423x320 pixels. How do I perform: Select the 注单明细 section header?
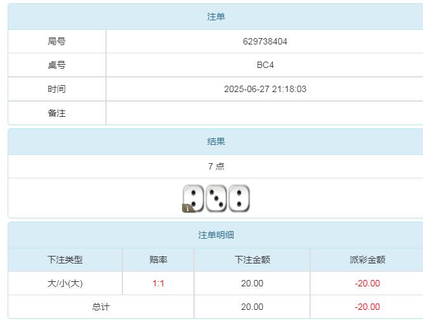[216, 235]
